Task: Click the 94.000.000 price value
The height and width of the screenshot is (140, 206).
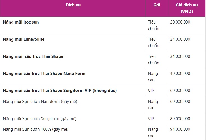Action: (x=180, y=130)
